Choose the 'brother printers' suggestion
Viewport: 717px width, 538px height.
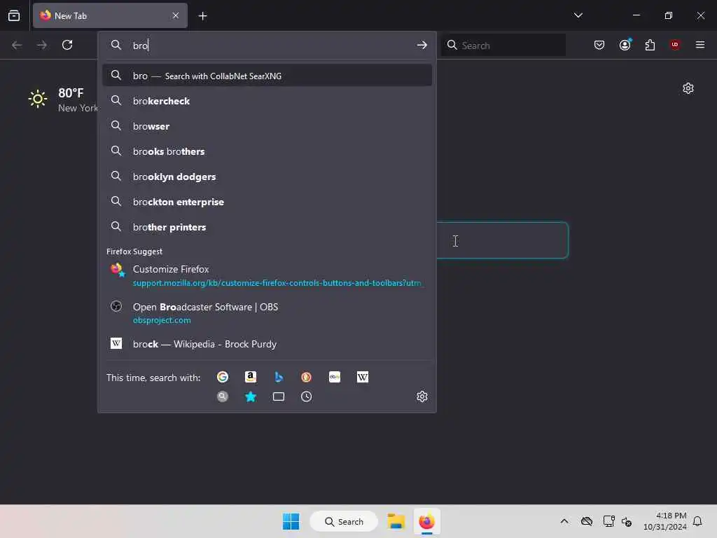click(x=267, y=226)
